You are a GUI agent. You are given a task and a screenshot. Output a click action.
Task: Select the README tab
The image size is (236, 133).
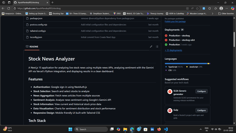32,47
